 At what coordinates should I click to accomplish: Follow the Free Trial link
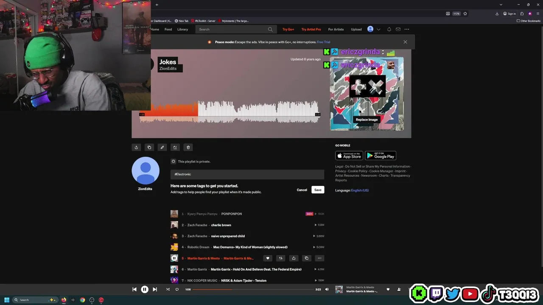click(x=323, y=42)
